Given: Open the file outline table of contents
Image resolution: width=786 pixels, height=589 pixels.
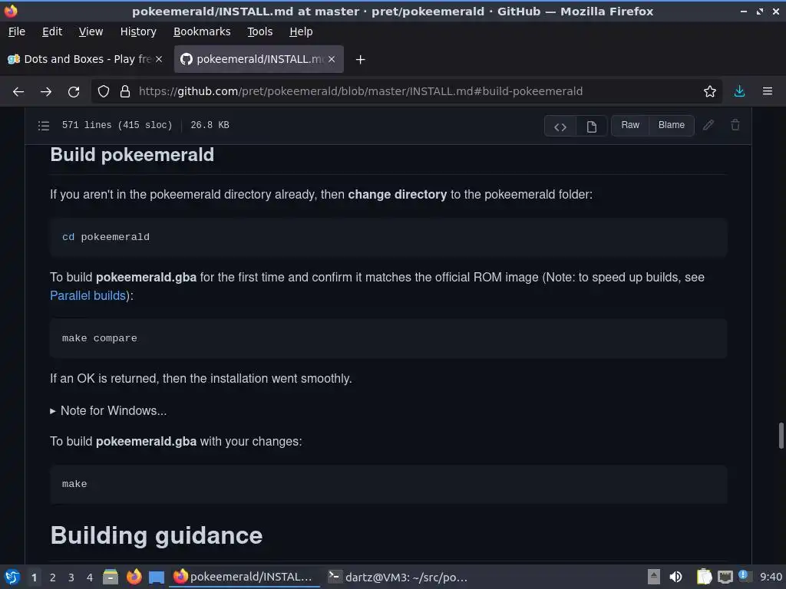Looking at the screenshot, I should (x=44, y=125).
